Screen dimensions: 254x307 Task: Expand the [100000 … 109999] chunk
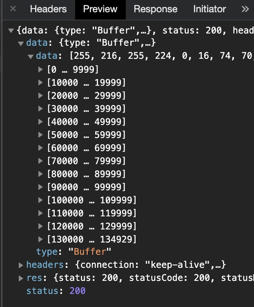[40, 200]
